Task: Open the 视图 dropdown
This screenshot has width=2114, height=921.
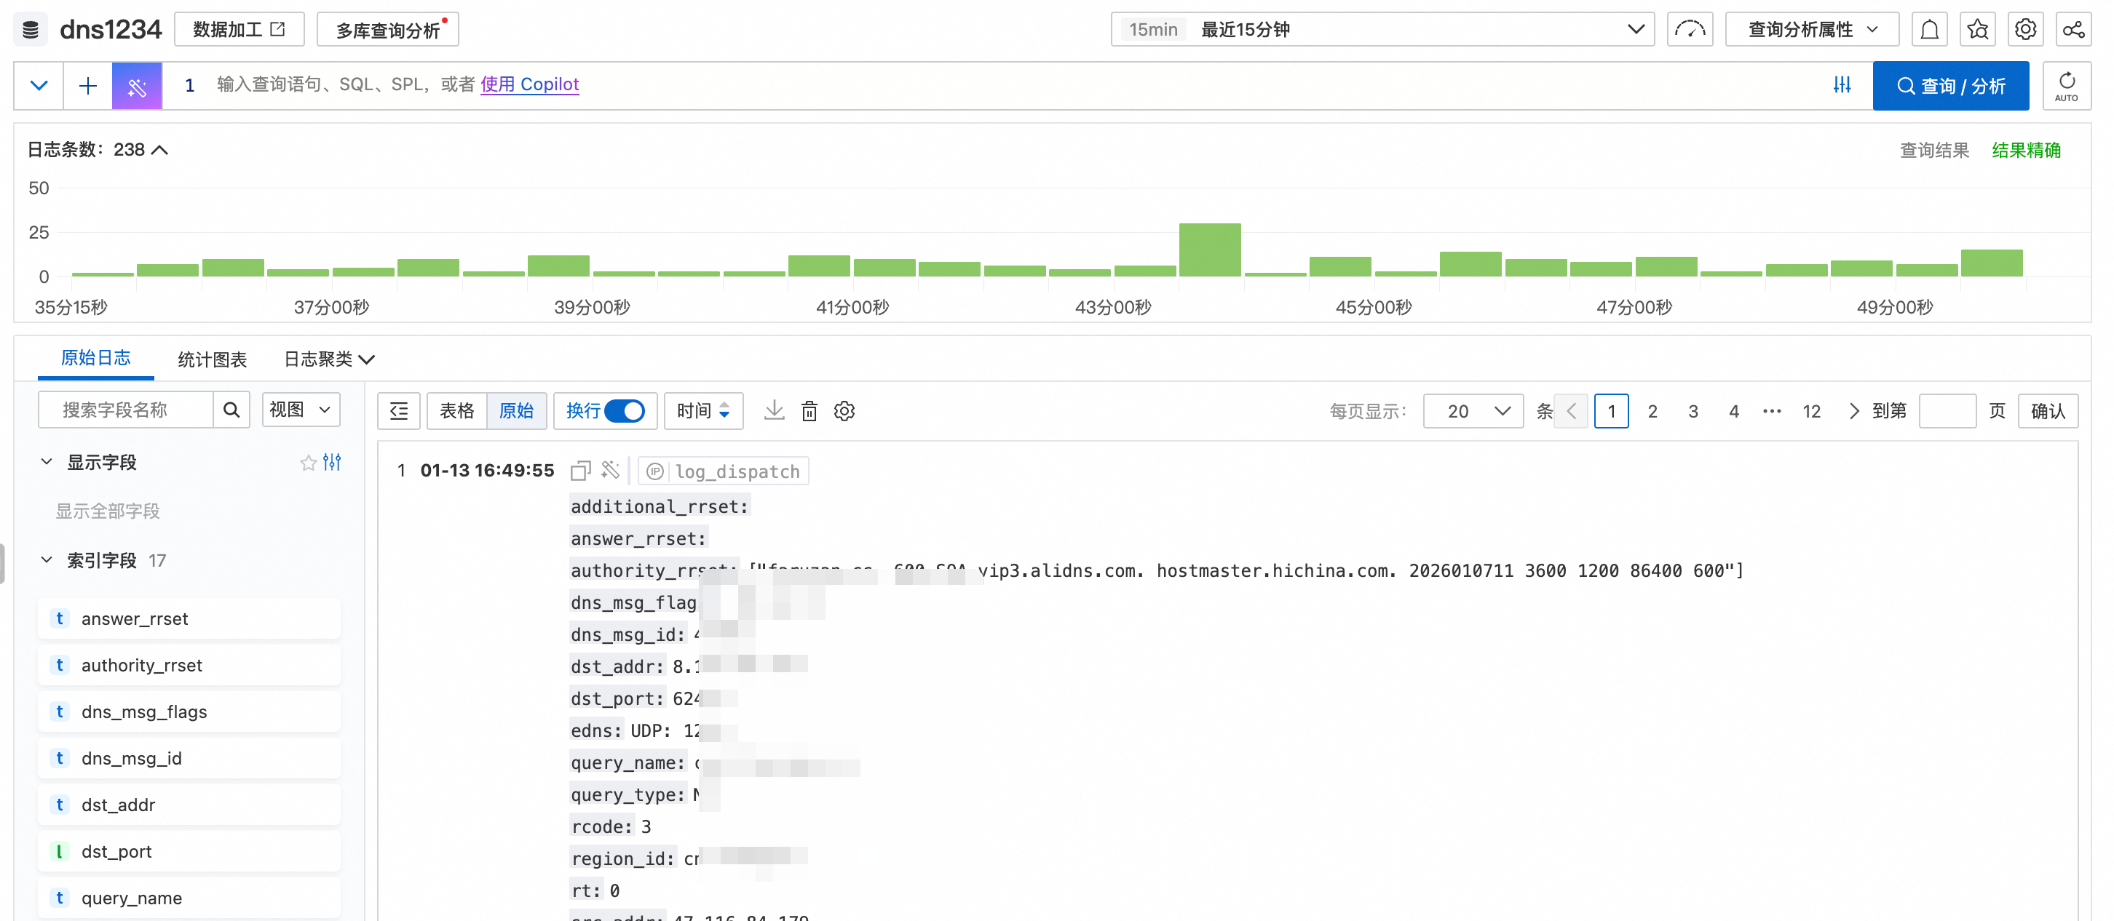Action: (x=301, y=410)
